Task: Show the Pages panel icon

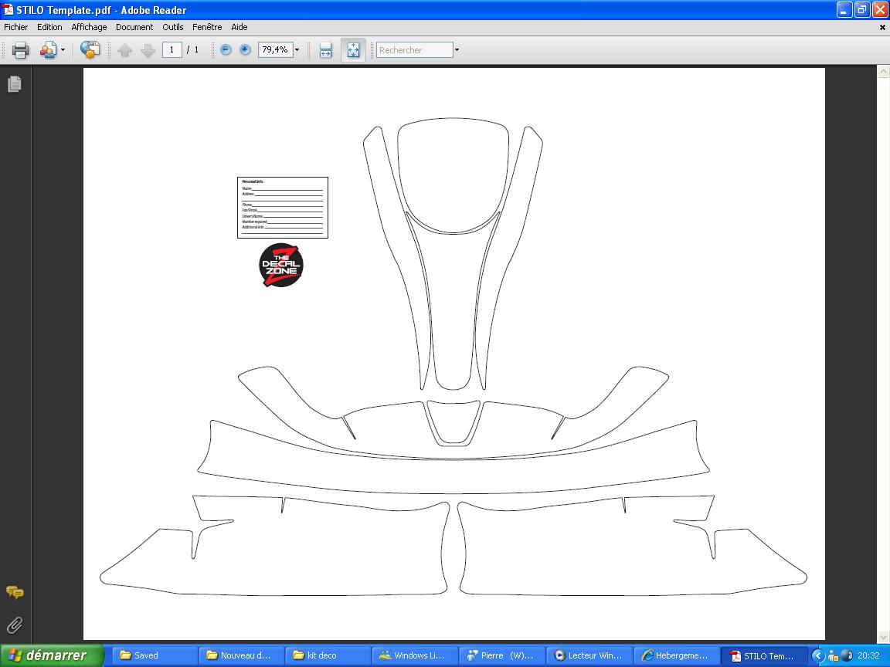Action: [x=15, y=84]
